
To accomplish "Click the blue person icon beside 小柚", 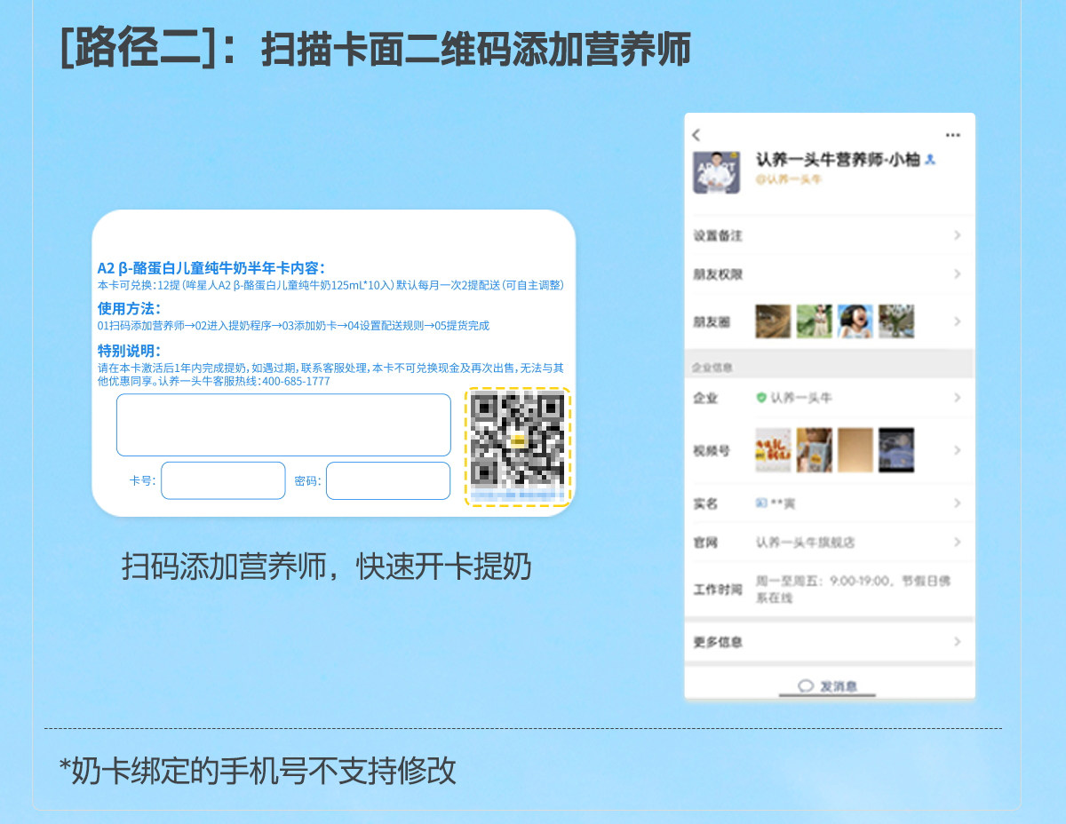I will 930,160.
